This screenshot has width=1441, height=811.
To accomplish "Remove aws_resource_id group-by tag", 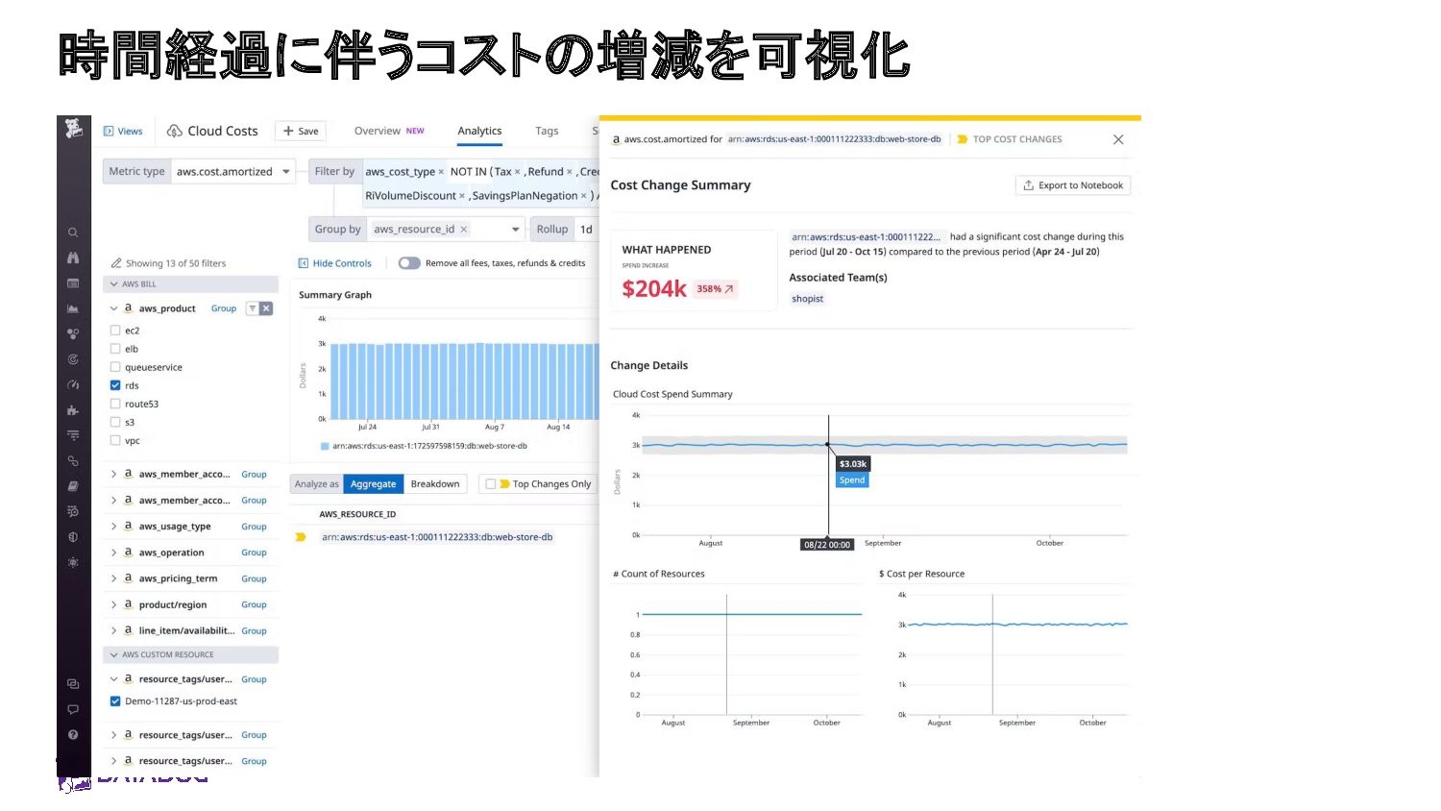I will [464, 230].
